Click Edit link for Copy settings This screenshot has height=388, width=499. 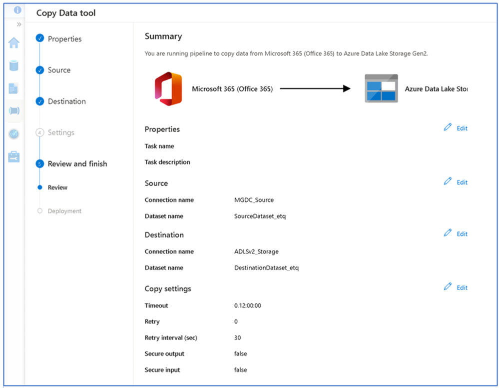462,287
